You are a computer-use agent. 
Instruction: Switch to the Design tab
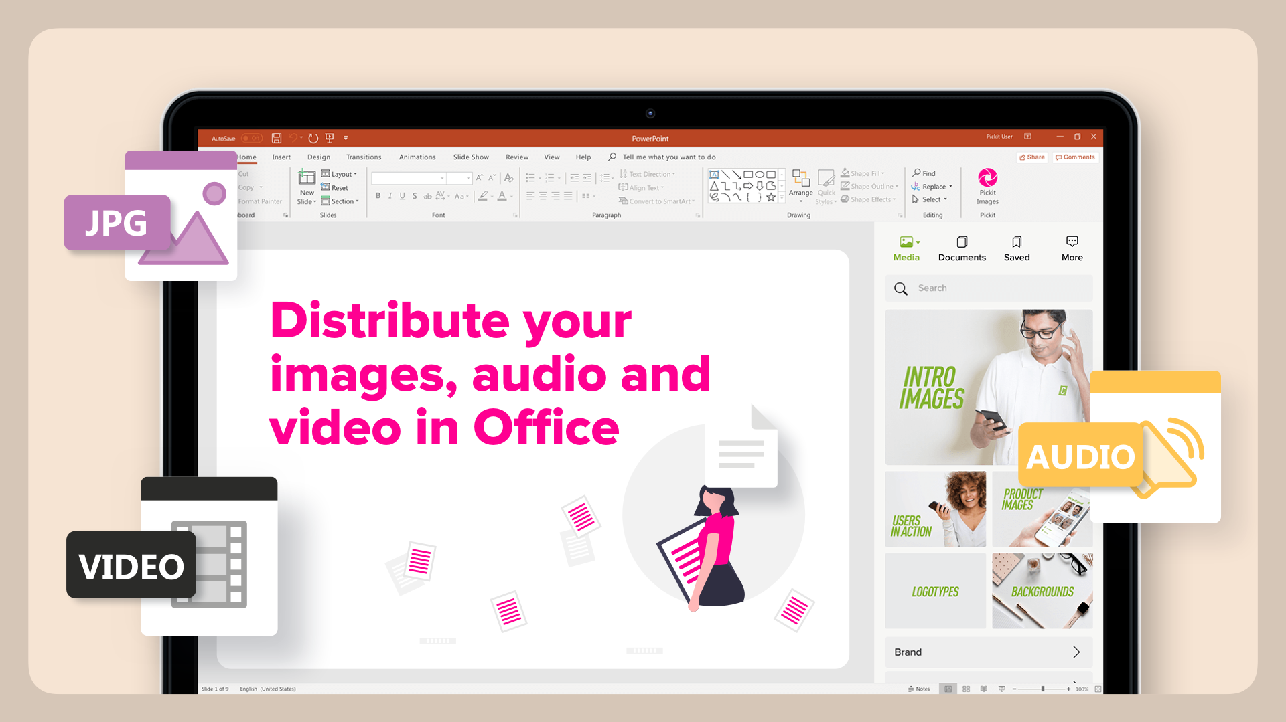click(319, 157)
